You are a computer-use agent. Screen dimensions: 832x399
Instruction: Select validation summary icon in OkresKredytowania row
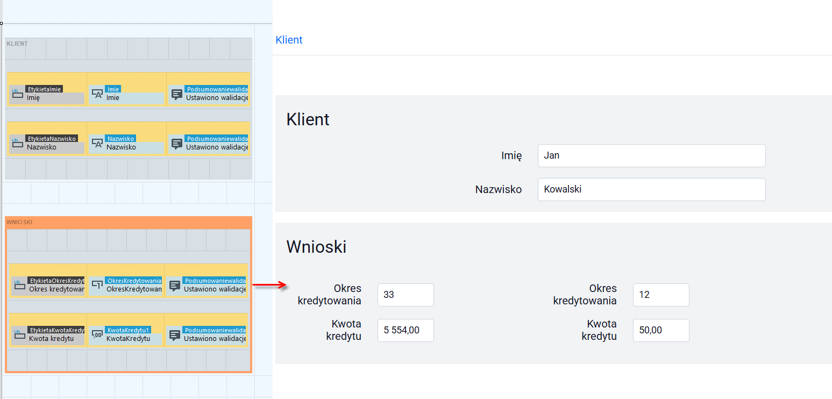tap(175, 286)
